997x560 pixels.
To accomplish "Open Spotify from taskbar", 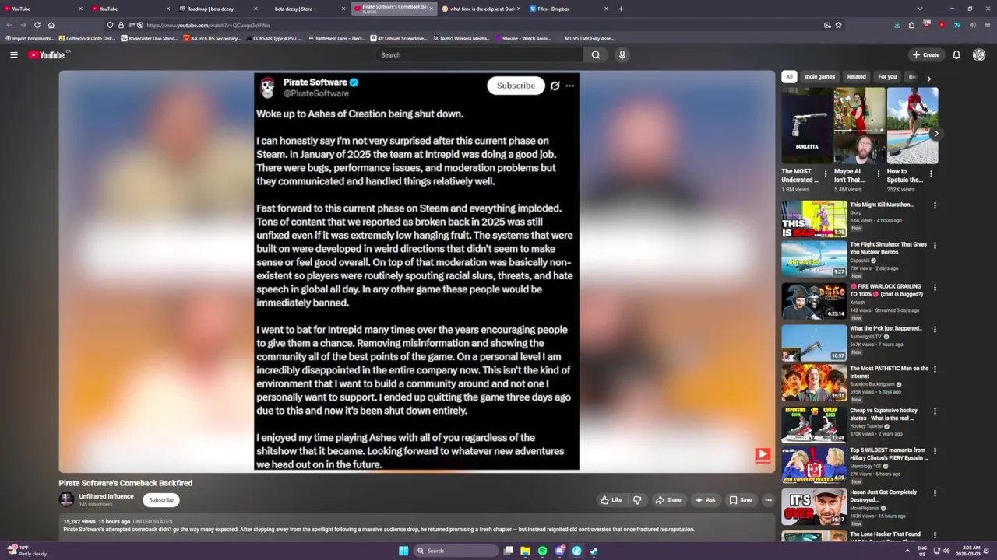I will (542, 551).
